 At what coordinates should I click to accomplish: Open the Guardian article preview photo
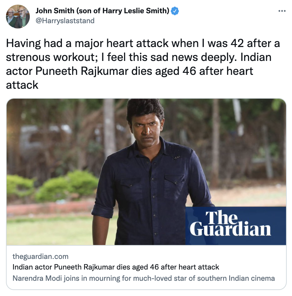(x=146, y=172)
